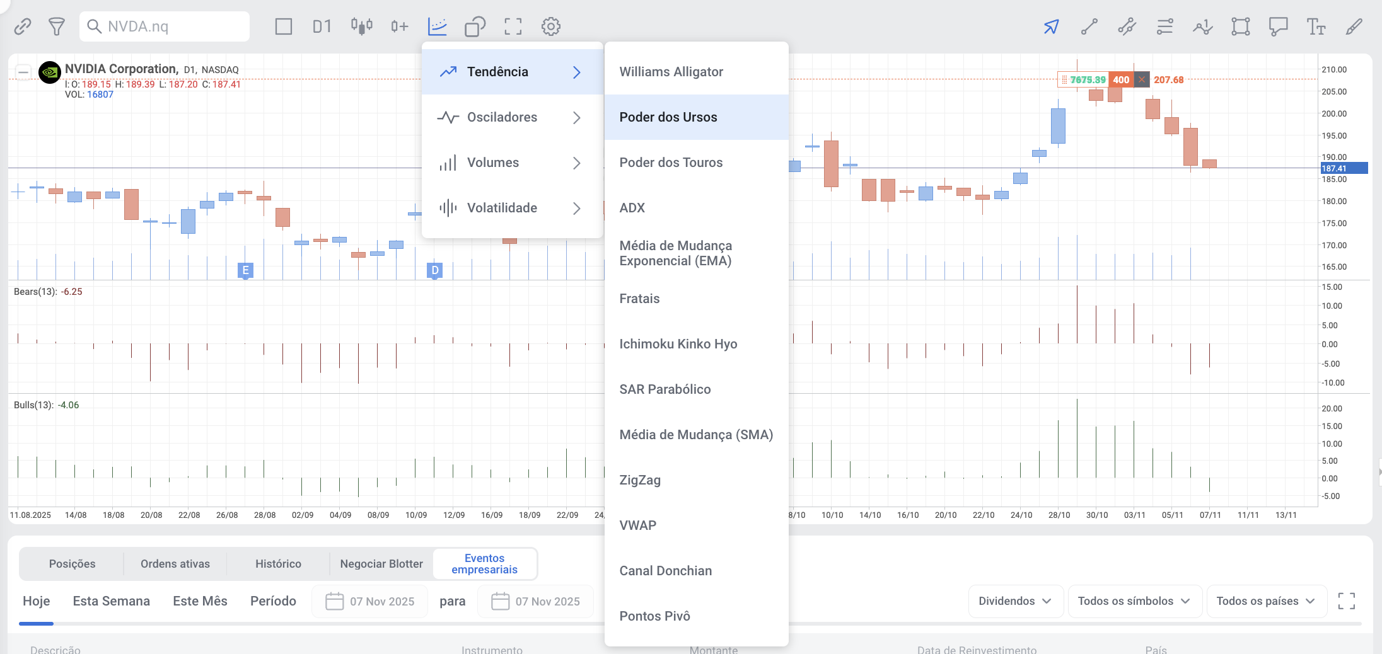Select the comment bubble annotation tool
The height and width of the screenshot is (654, 1382).
click(1279, 26)
